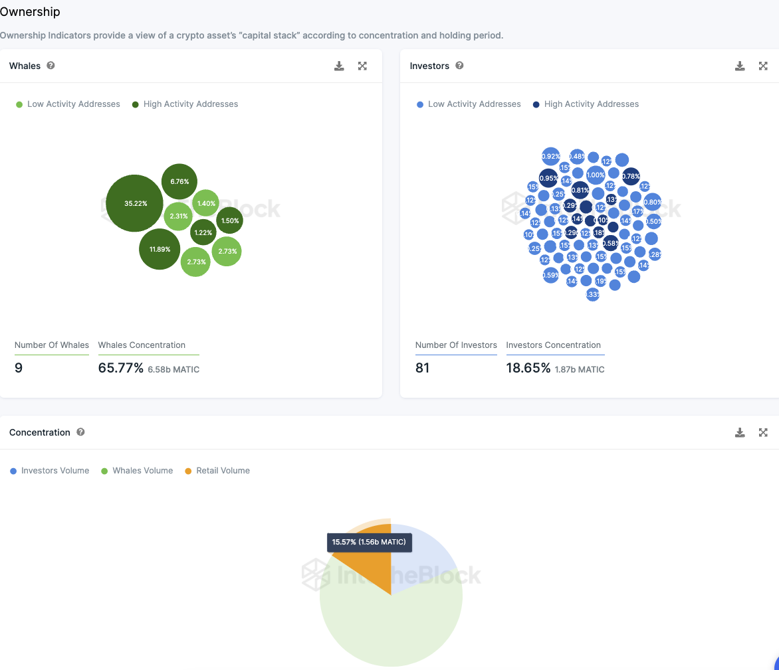Select the 35.22% whale bubble

tap(135, 203)
